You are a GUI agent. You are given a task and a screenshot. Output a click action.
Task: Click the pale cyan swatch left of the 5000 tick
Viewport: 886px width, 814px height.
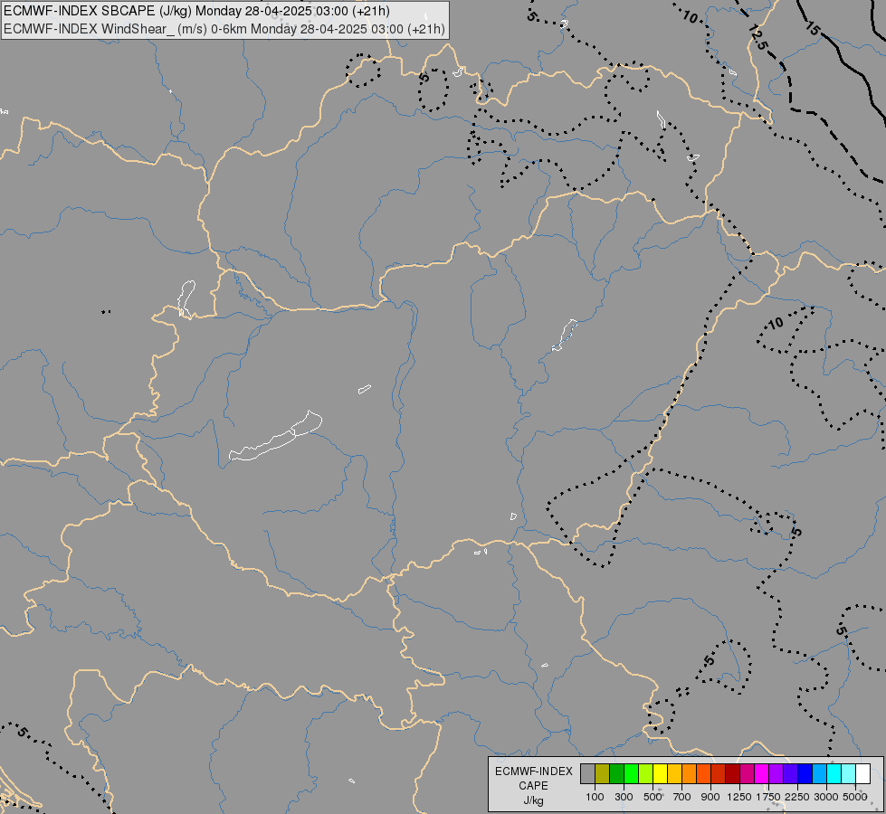[849, 774]
